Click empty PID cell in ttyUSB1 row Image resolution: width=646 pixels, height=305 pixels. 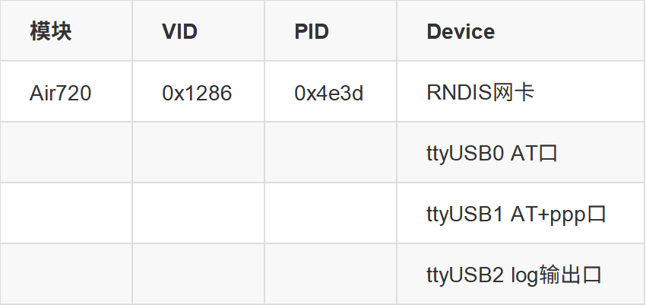point(331,213)
